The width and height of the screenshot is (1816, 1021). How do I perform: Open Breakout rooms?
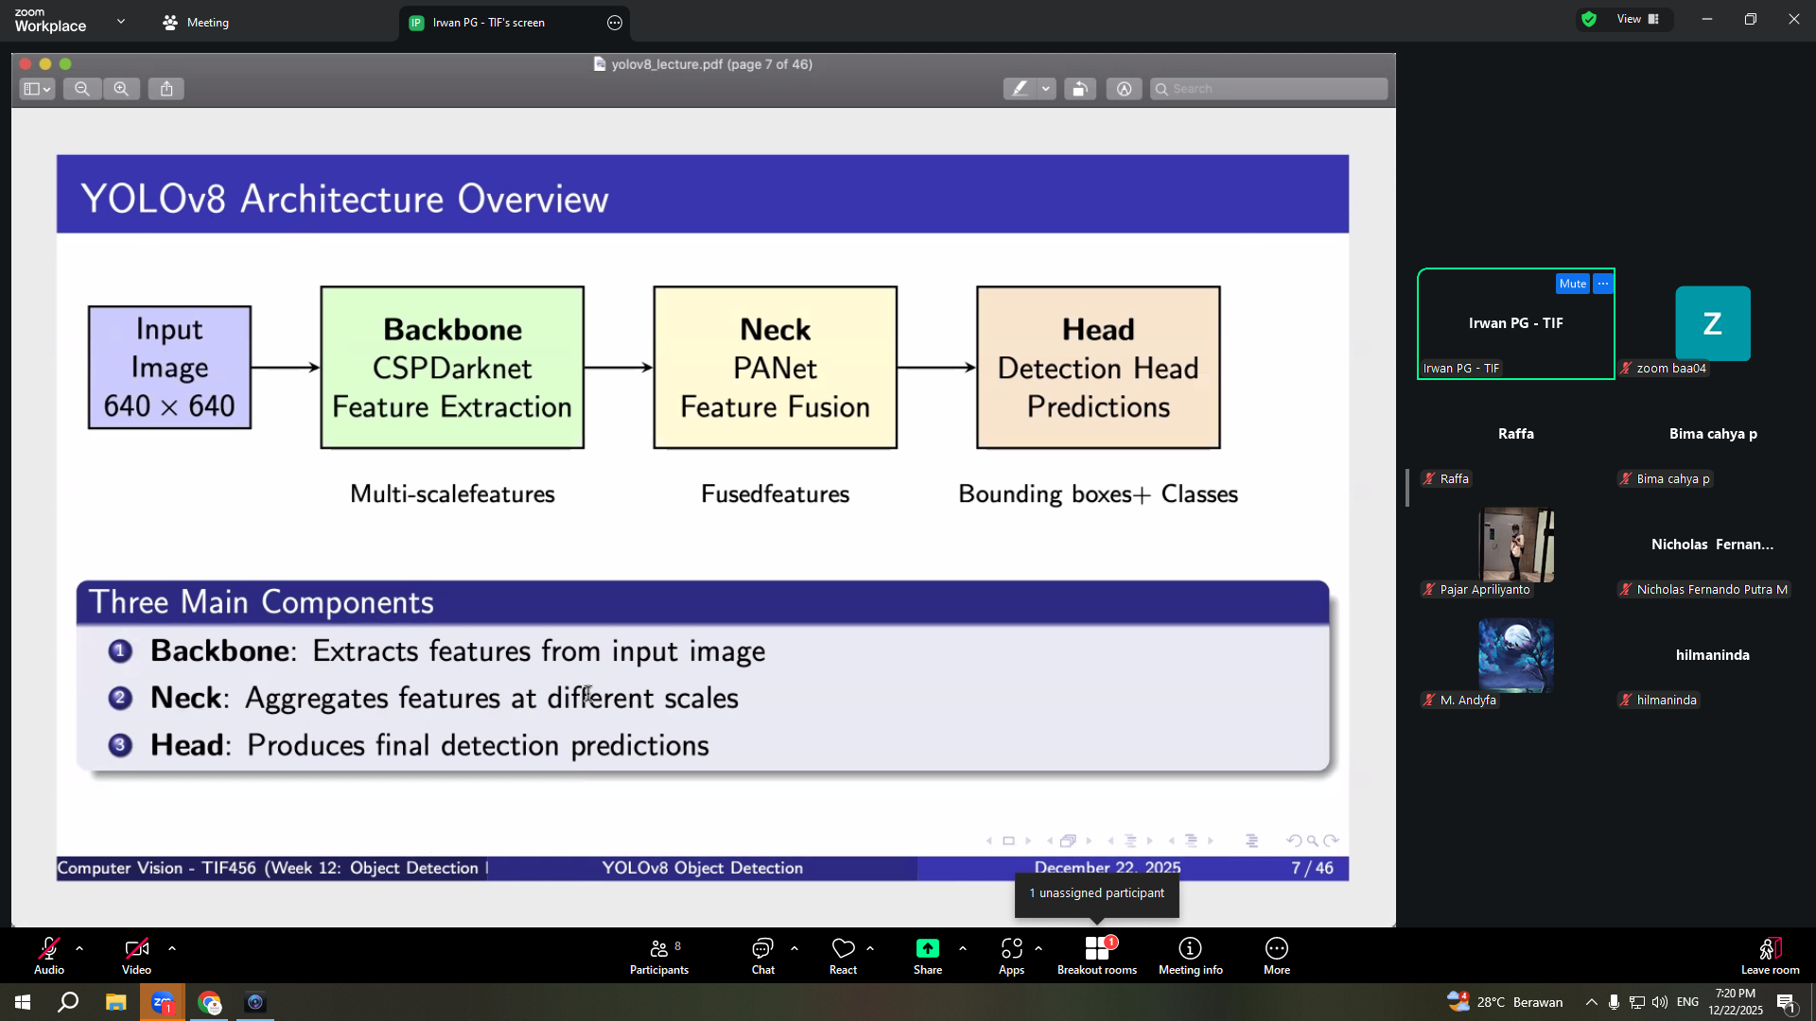[x=1097, y=956]
